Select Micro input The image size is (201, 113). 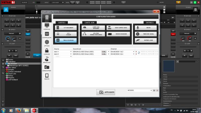(146, 28)
